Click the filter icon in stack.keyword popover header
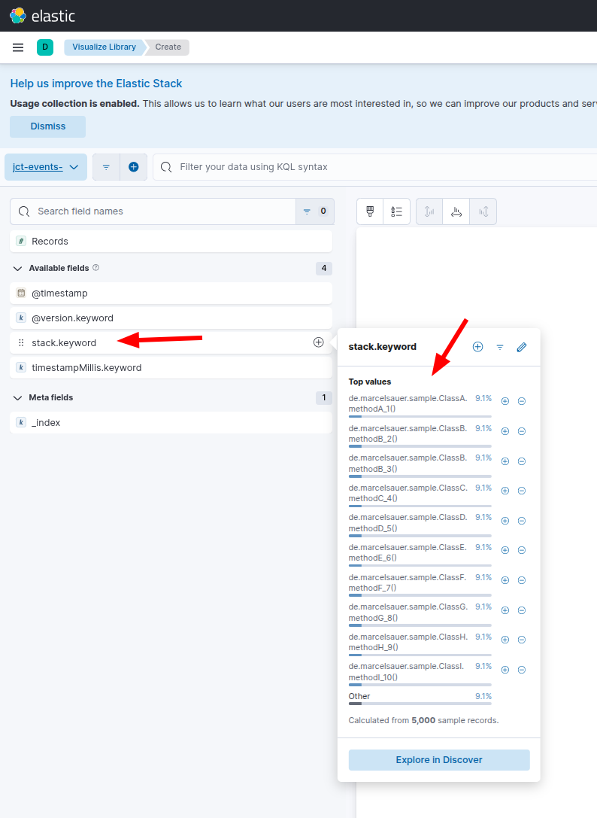Screen dimensions: 597x818 pos(500,347)
